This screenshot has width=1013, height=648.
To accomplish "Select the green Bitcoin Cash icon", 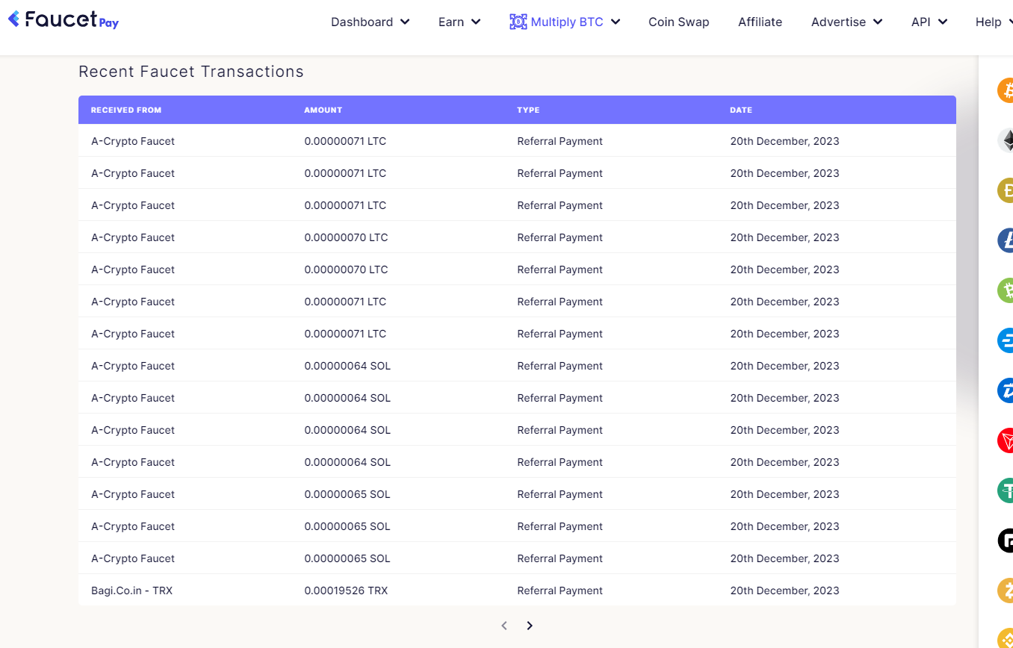I will click(x=1006, y=290).
